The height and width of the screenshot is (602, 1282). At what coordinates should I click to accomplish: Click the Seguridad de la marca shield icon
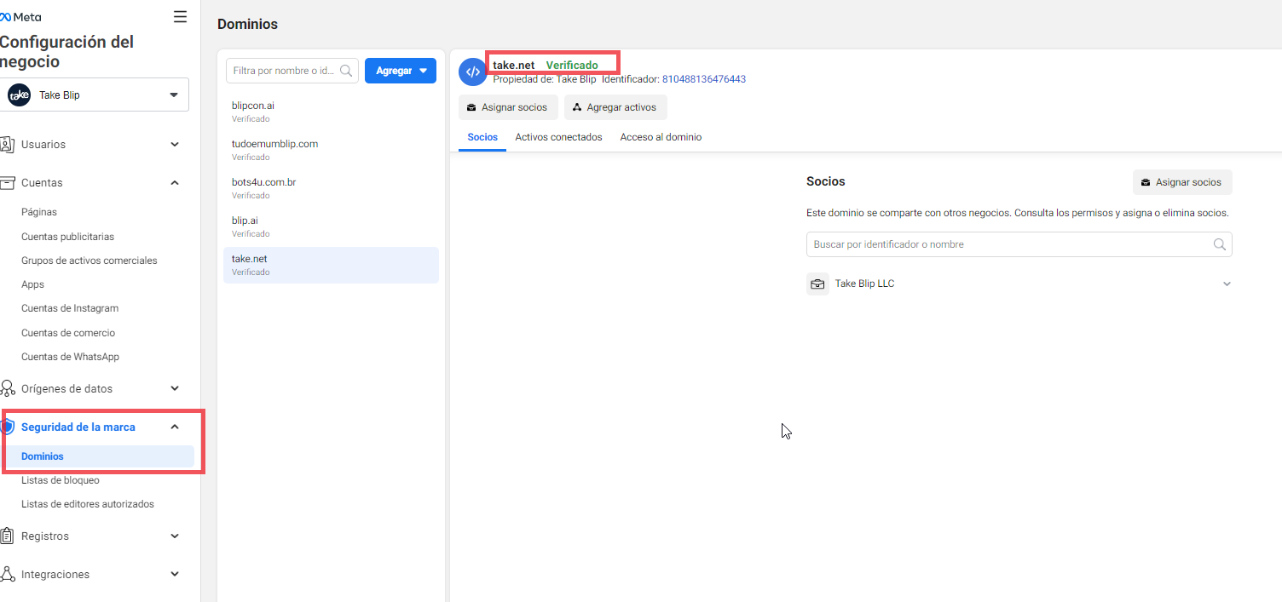8,427
